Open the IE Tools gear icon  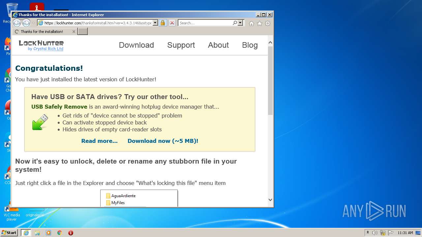tap(268, 23)
